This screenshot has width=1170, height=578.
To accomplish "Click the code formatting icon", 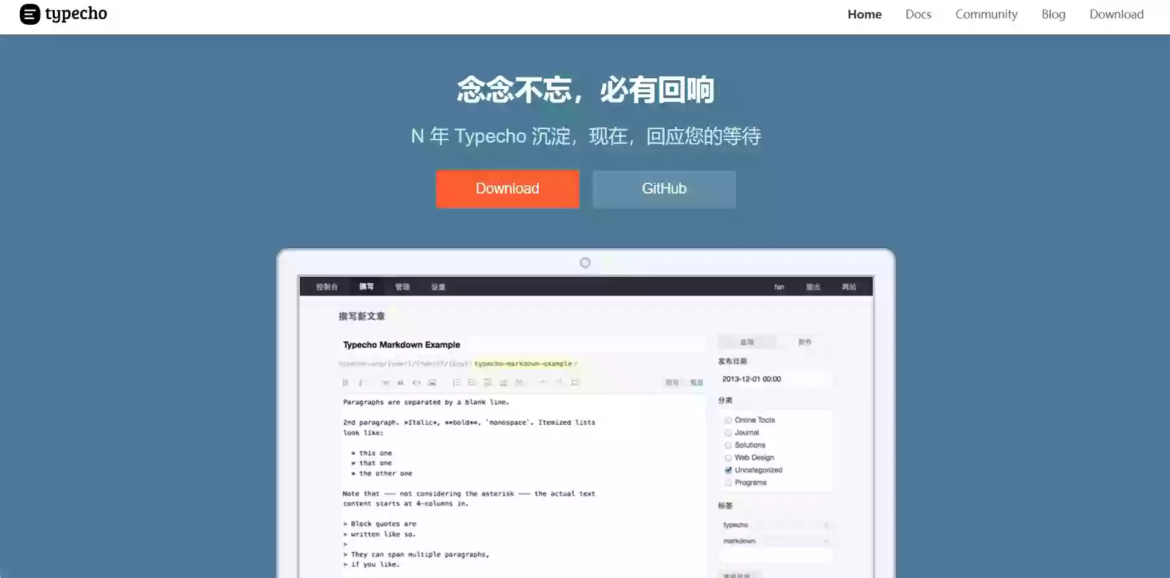I will pos(416,383).
